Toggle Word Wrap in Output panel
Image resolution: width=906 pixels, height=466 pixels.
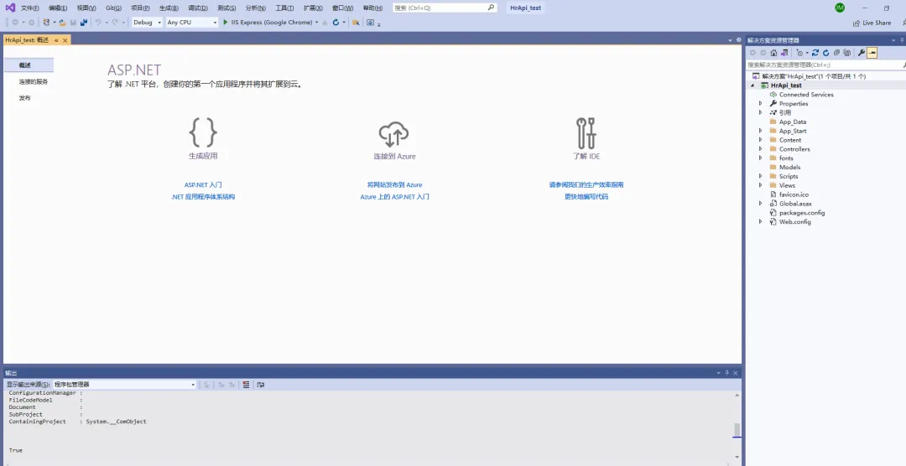(x=261, y=385)
